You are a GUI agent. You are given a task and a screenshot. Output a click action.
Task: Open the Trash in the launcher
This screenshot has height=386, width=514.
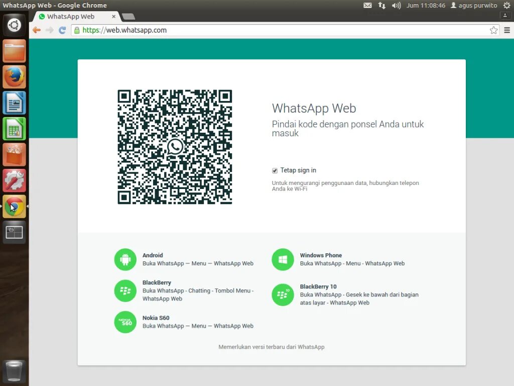click(14, 371)
